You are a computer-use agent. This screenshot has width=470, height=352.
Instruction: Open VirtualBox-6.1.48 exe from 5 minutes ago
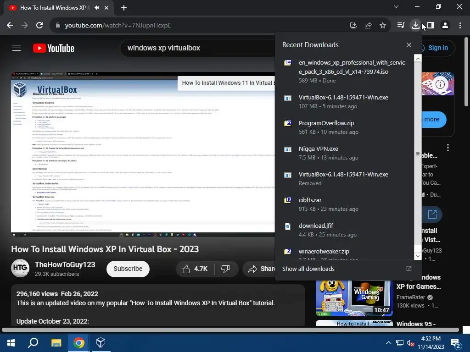(x=345, y=102)
